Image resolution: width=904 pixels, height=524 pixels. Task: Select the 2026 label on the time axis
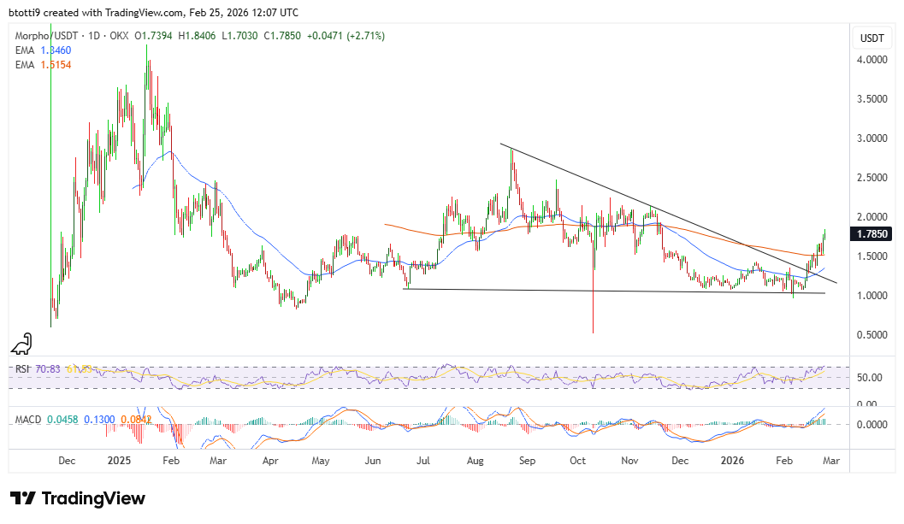(731, 460)
